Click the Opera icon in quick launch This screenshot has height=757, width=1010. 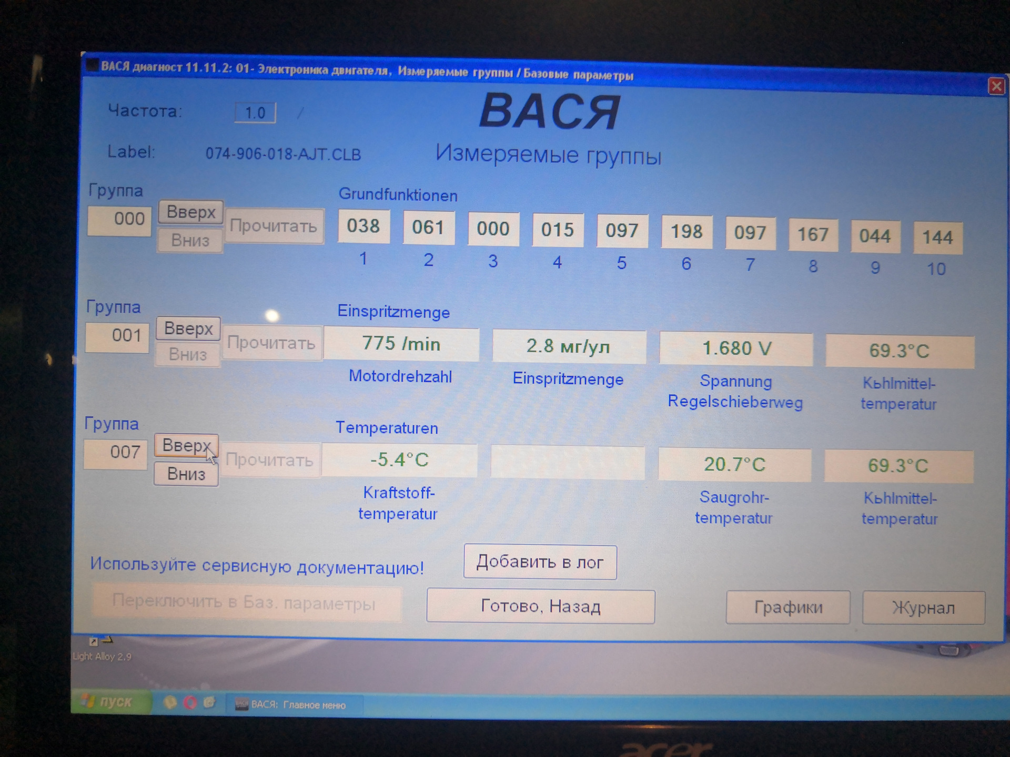tap(190, 703)
